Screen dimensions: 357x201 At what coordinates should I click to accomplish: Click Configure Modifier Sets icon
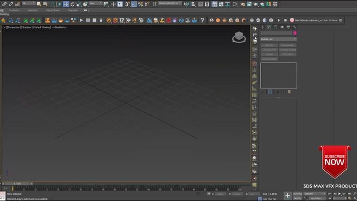(289, 92)
